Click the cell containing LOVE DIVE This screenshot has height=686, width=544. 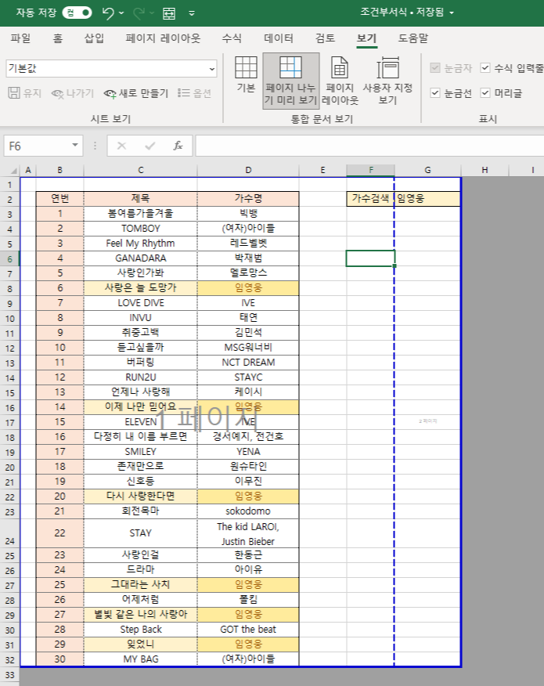140,303
